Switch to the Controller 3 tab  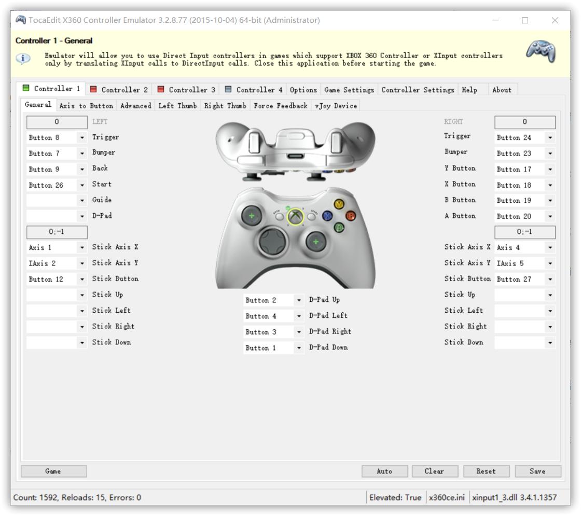pos(186,90)
